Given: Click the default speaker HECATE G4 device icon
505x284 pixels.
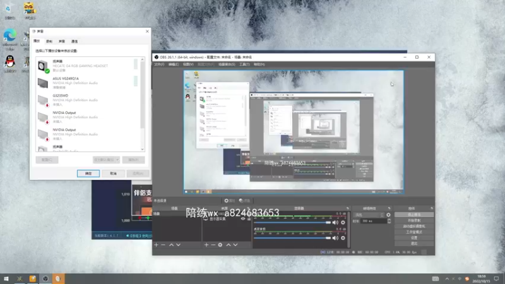Looking at the screenshot, I should pos(43,66).
